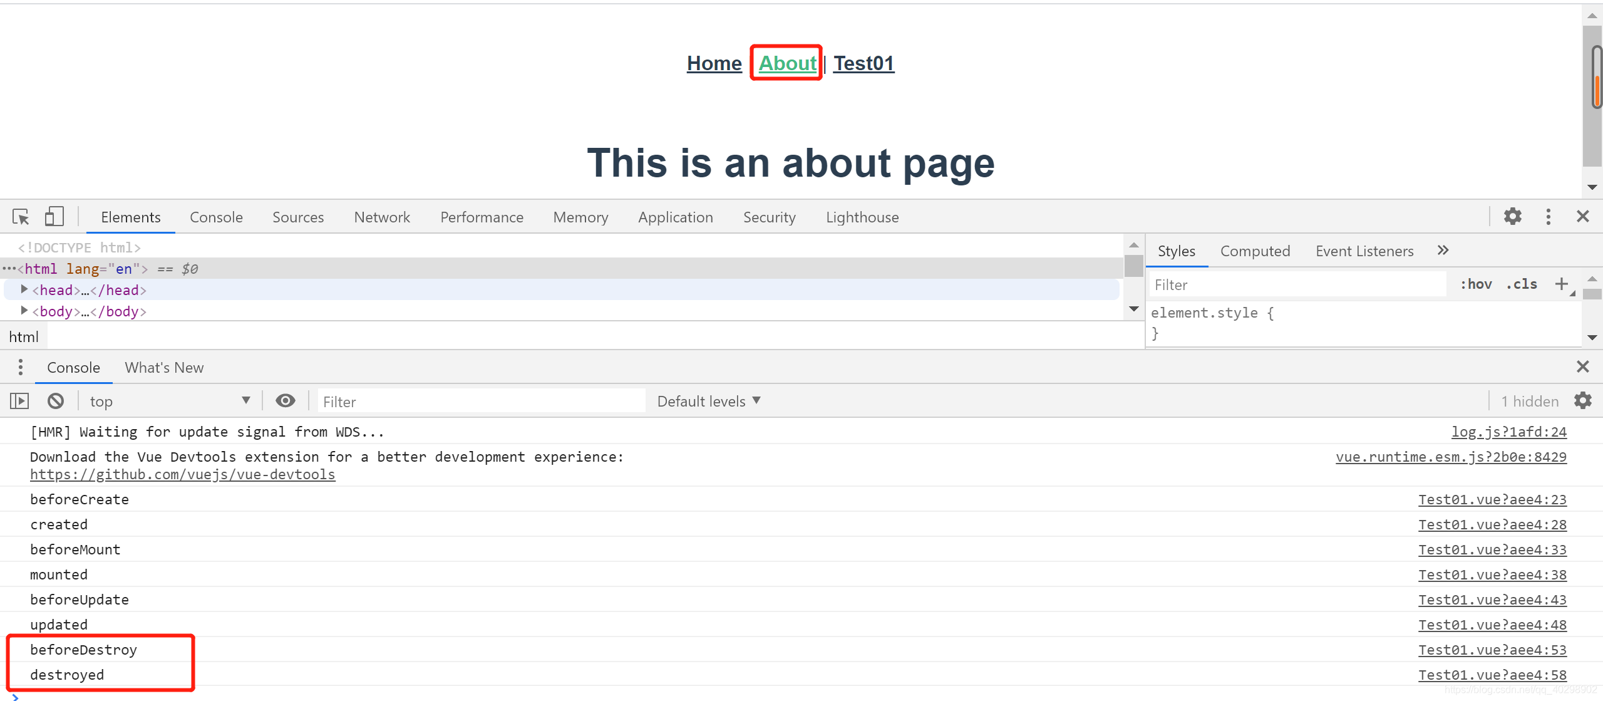Select the Styles pane tab
The width and height of the screenshot is (1603, 701).
(1176, 251)
